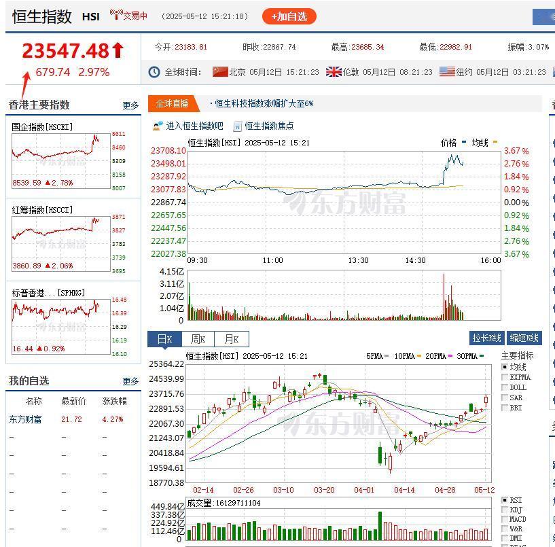Click 红筹指数[HSCCI] title

(42, 210)
